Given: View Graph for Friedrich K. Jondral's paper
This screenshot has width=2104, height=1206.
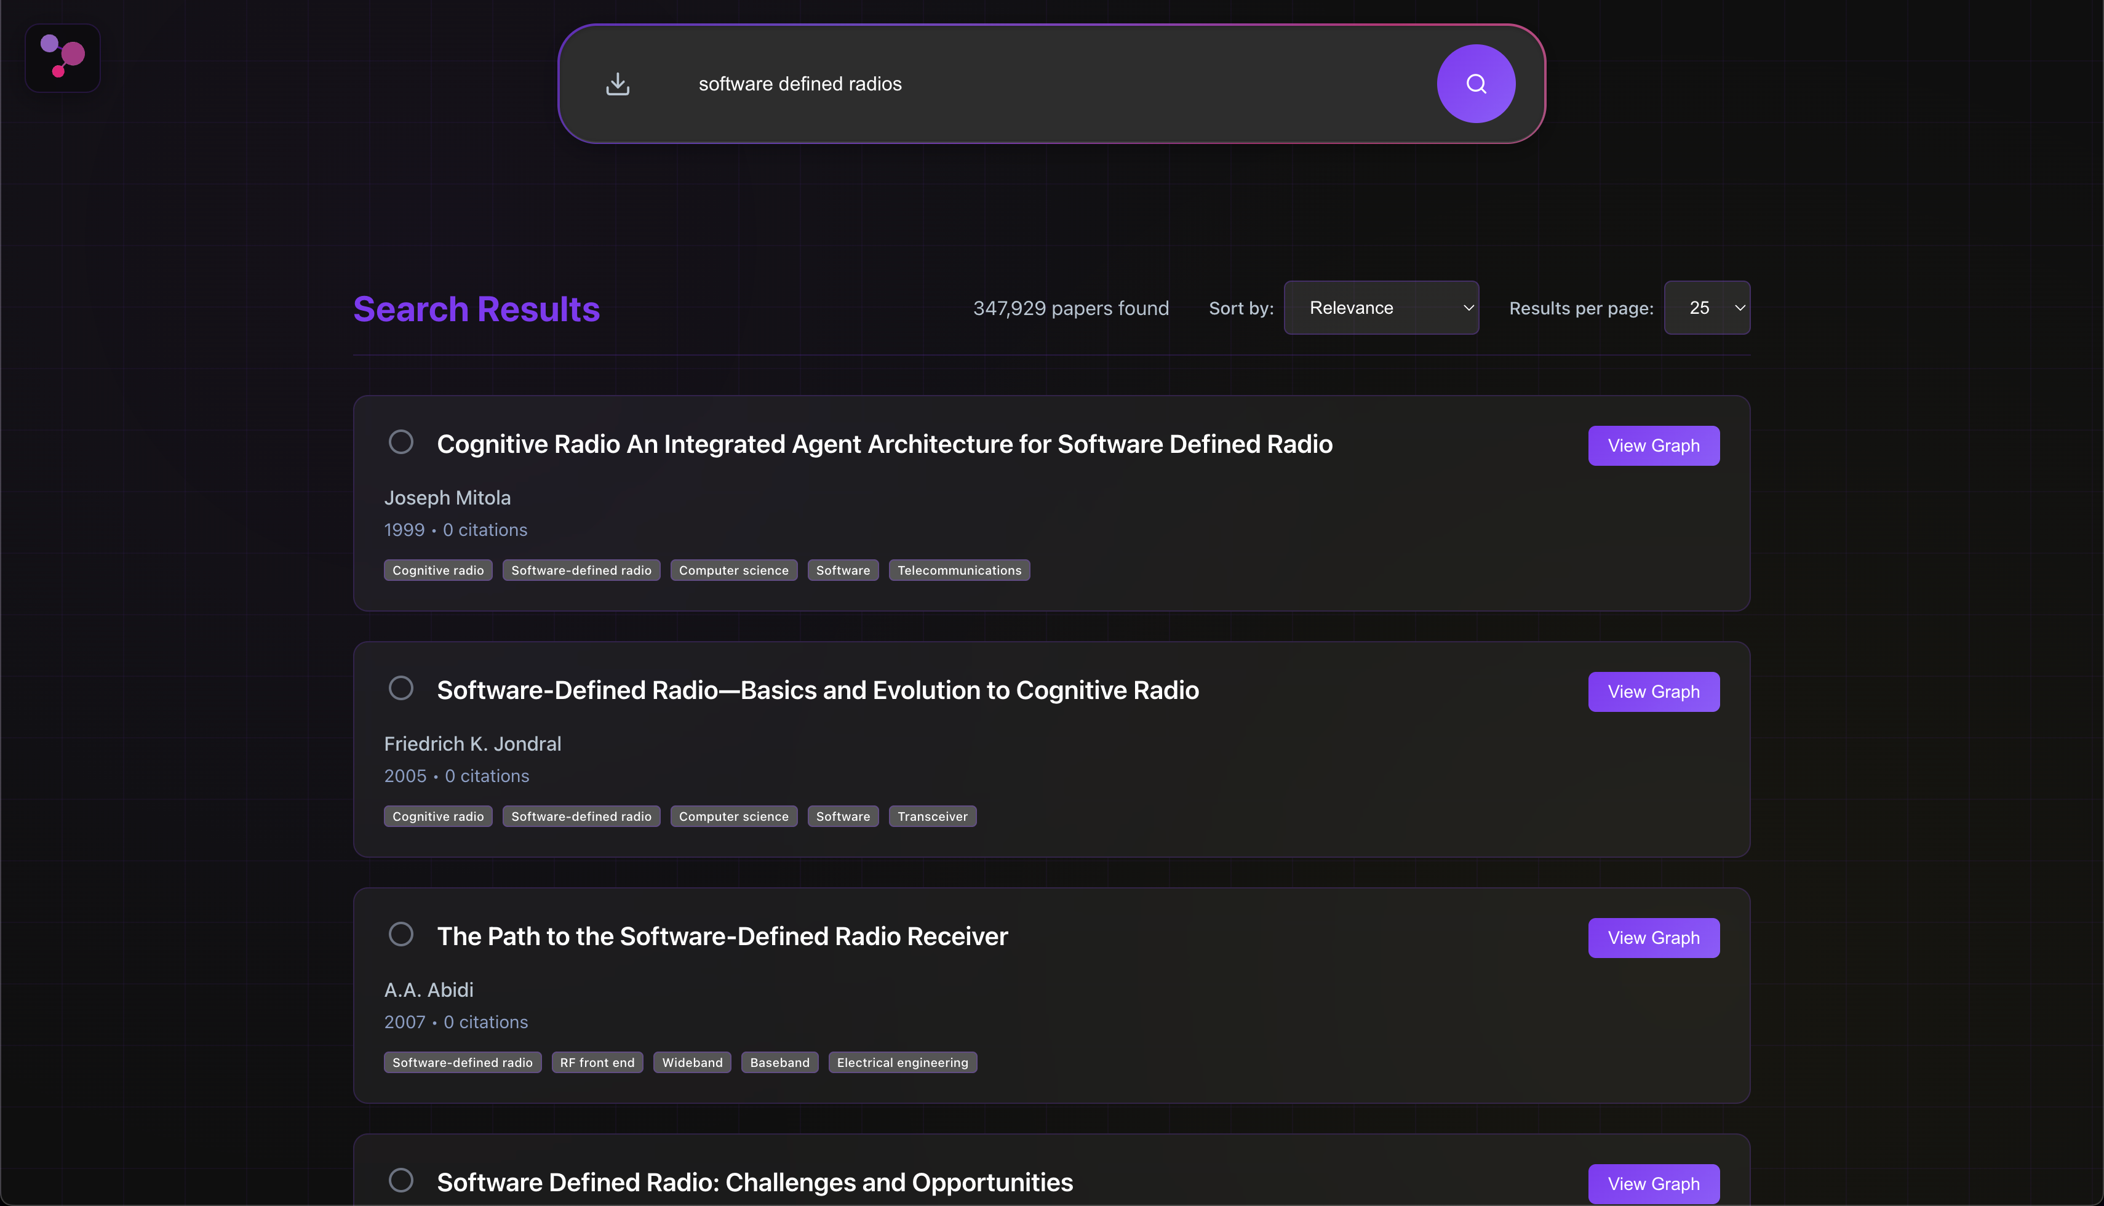Looking at the screenshot, I should (1652, 692).
